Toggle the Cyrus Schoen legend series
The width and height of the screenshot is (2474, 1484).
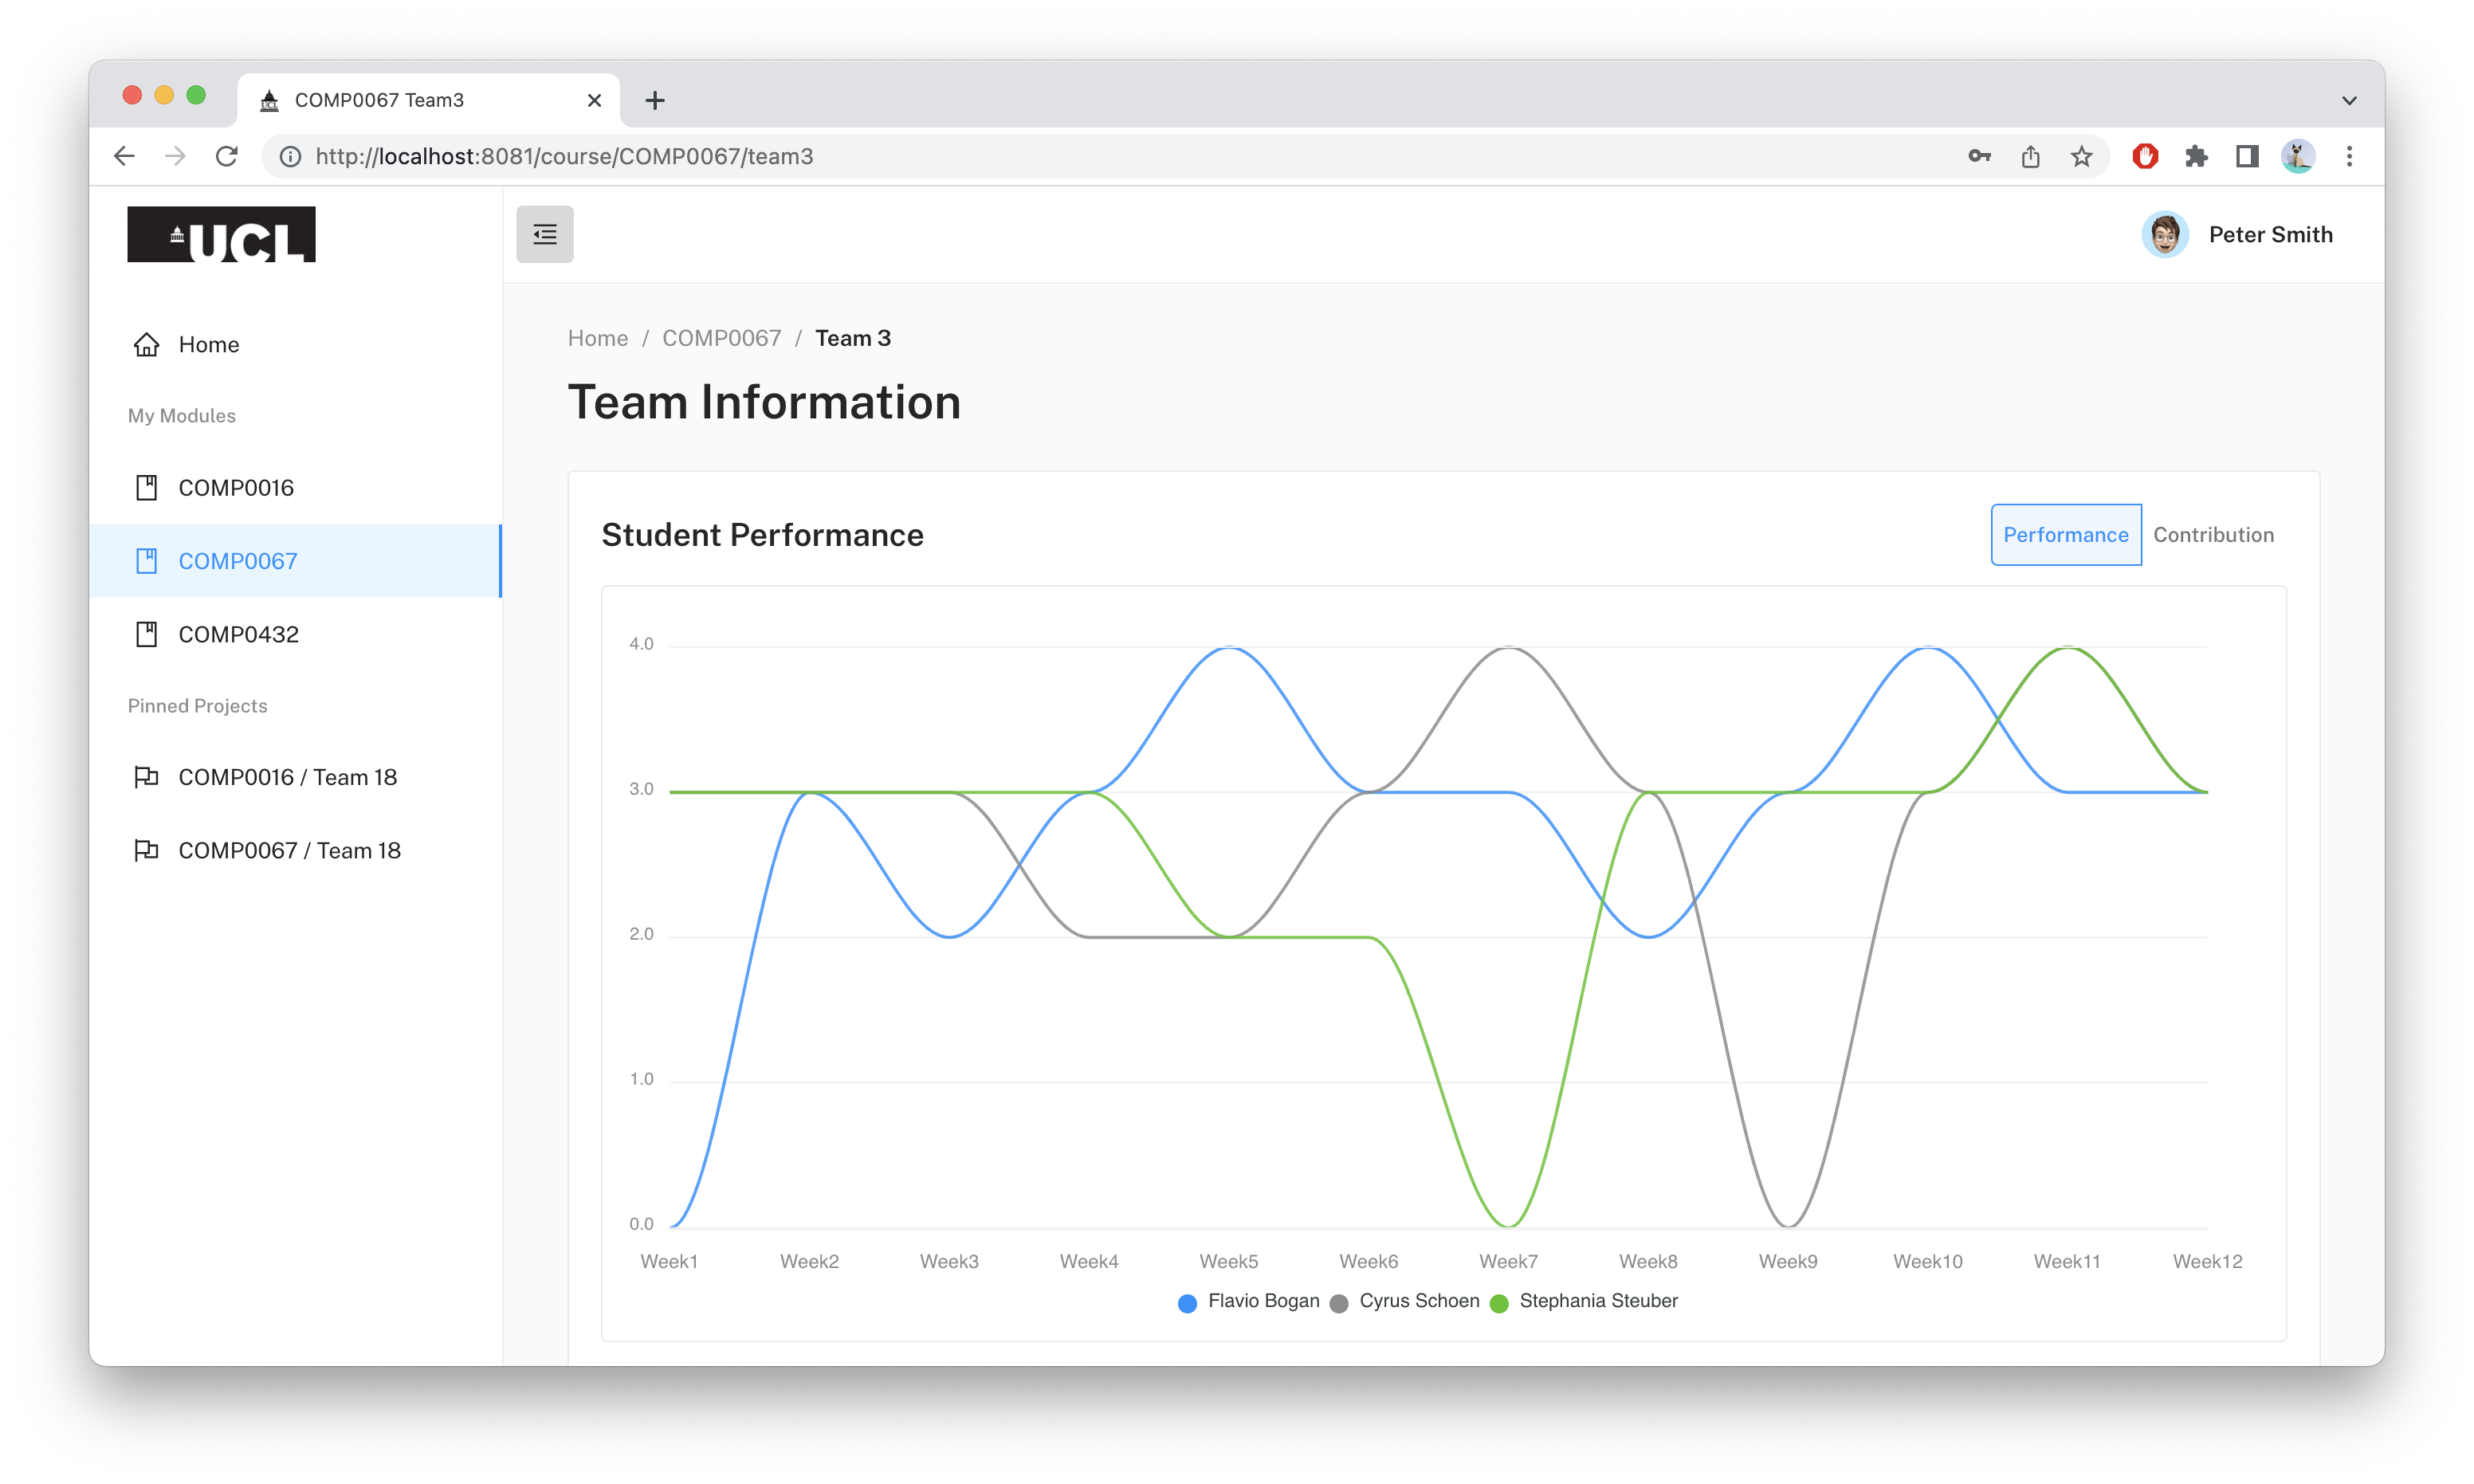[x=1404, y=1301]
